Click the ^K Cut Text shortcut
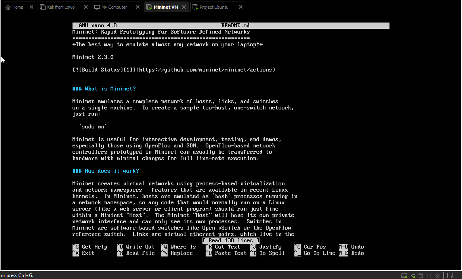Viewport: 462px width, 279px height. pos(223,247)
